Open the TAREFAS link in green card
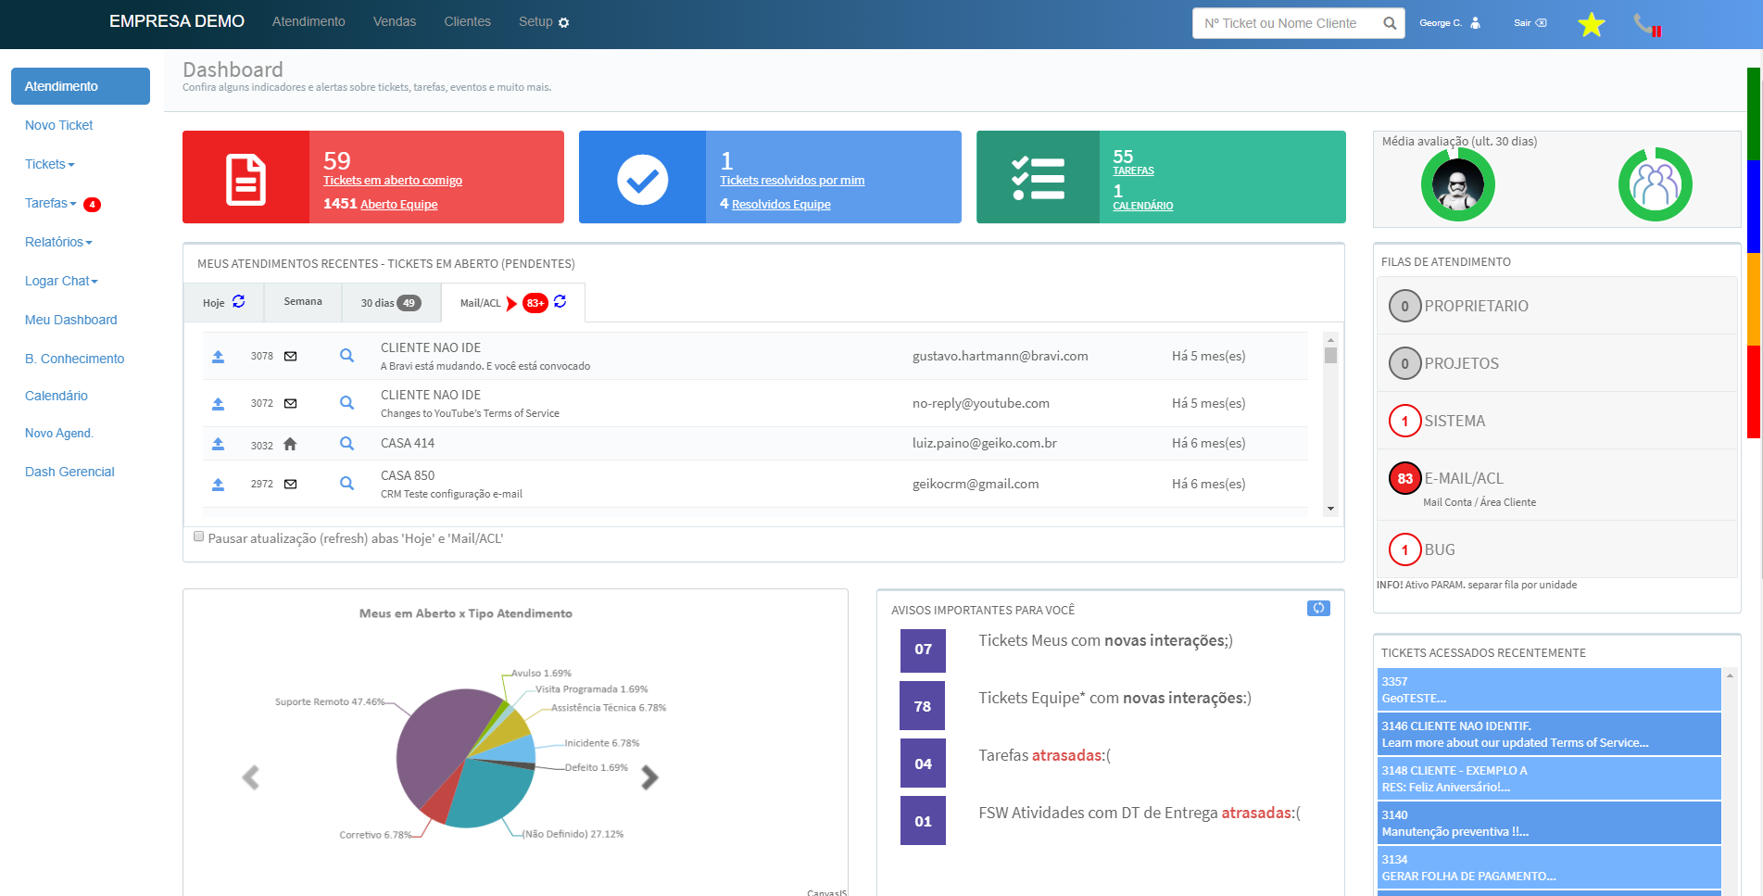The width and height of the screenshot is (1763, 896). pos(1133,170)
